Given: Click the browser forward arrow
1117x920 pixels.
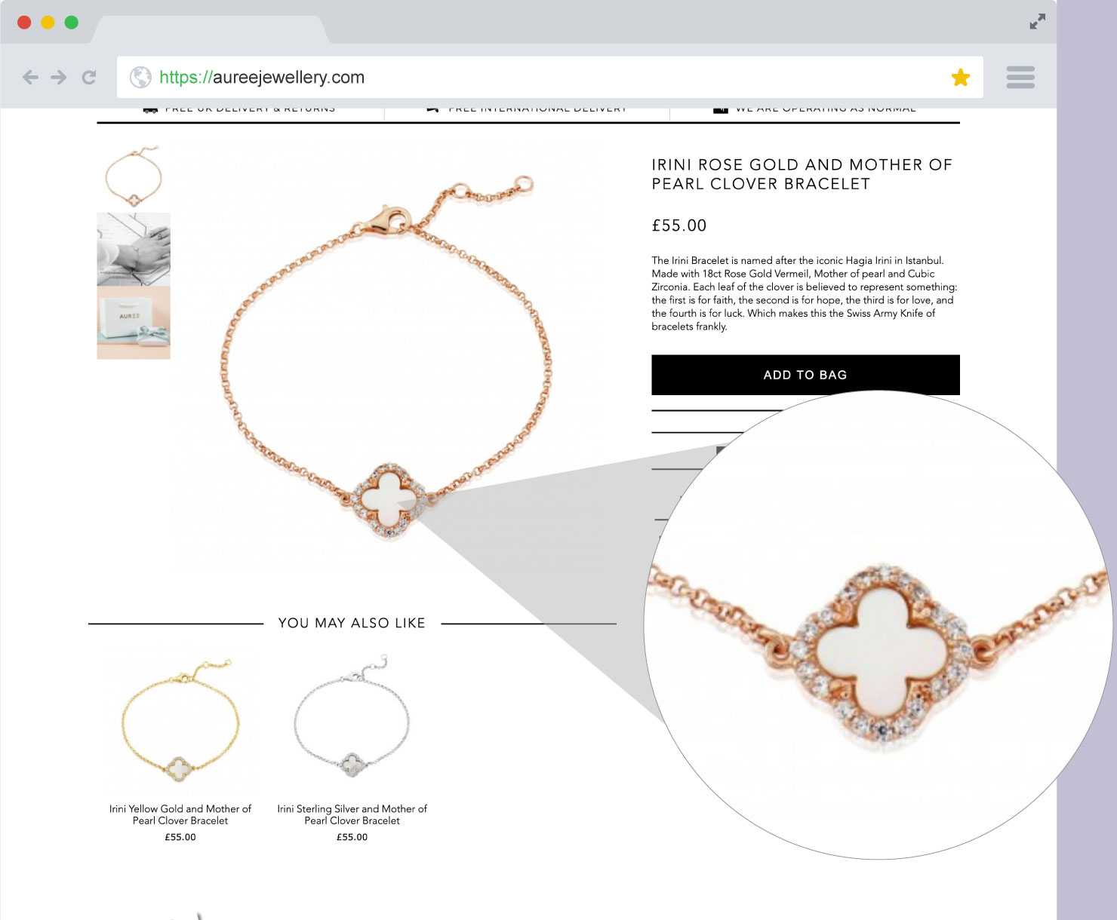Looking at the screenshot, I should point(59,77).
